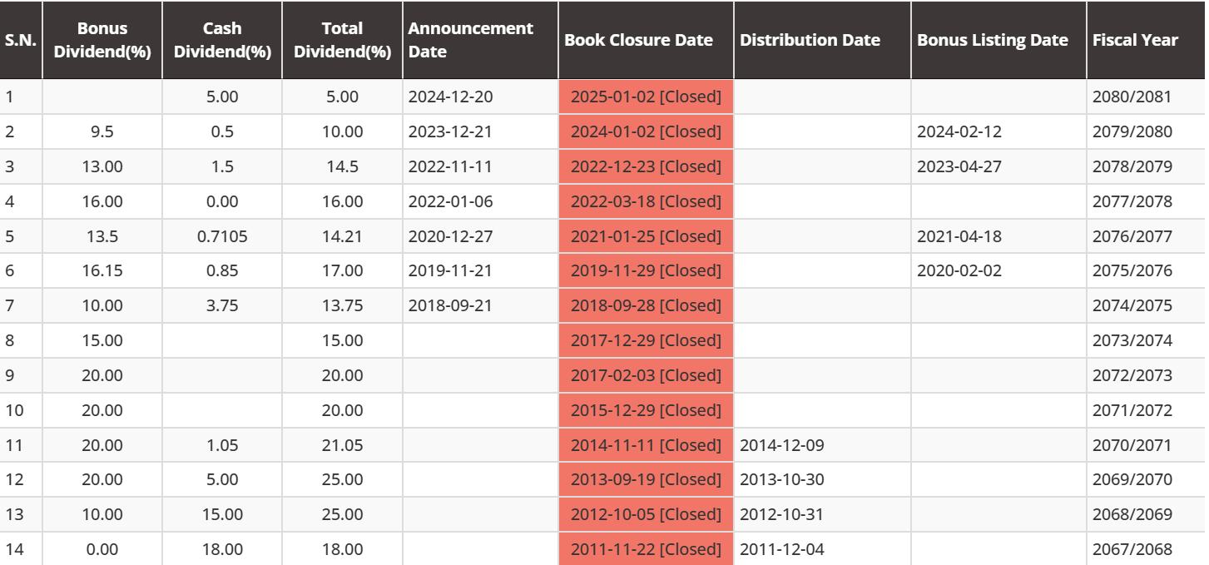Click the Fiscal Year column header
1209x565 pixels.
point(1136,40)
